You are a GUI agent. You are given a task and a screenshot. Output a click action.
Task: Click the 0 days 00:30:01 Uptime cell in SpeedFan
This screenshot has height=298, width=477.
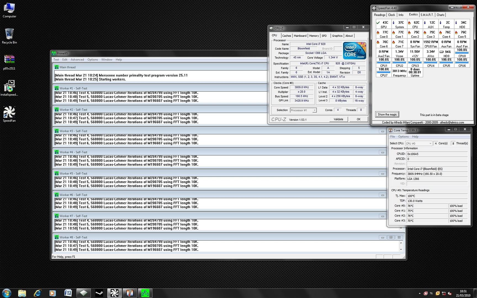[x=415, y=72]
